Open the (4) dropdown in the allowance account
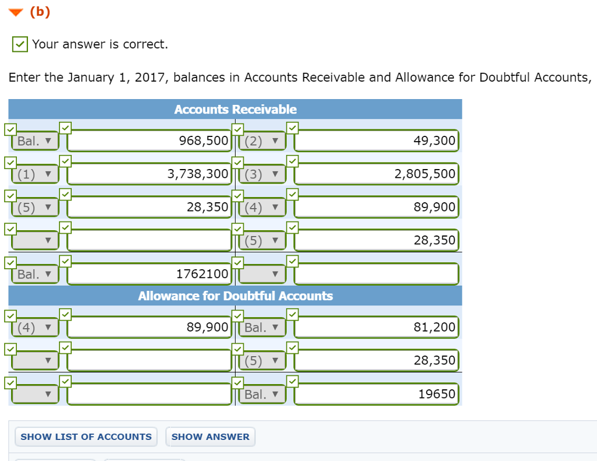This screenshot has height=461, width=597. 34,327
